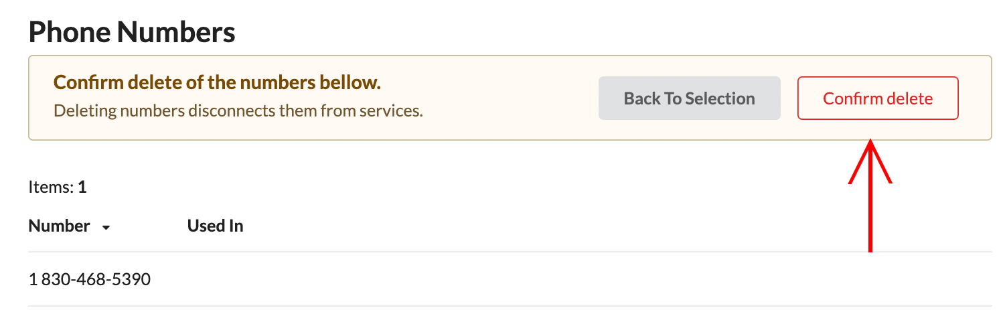Click the word 'Selection' on the gray button
Viewport: 1007px width, 314px height.
pyautogui.click(x=720, y=98)
